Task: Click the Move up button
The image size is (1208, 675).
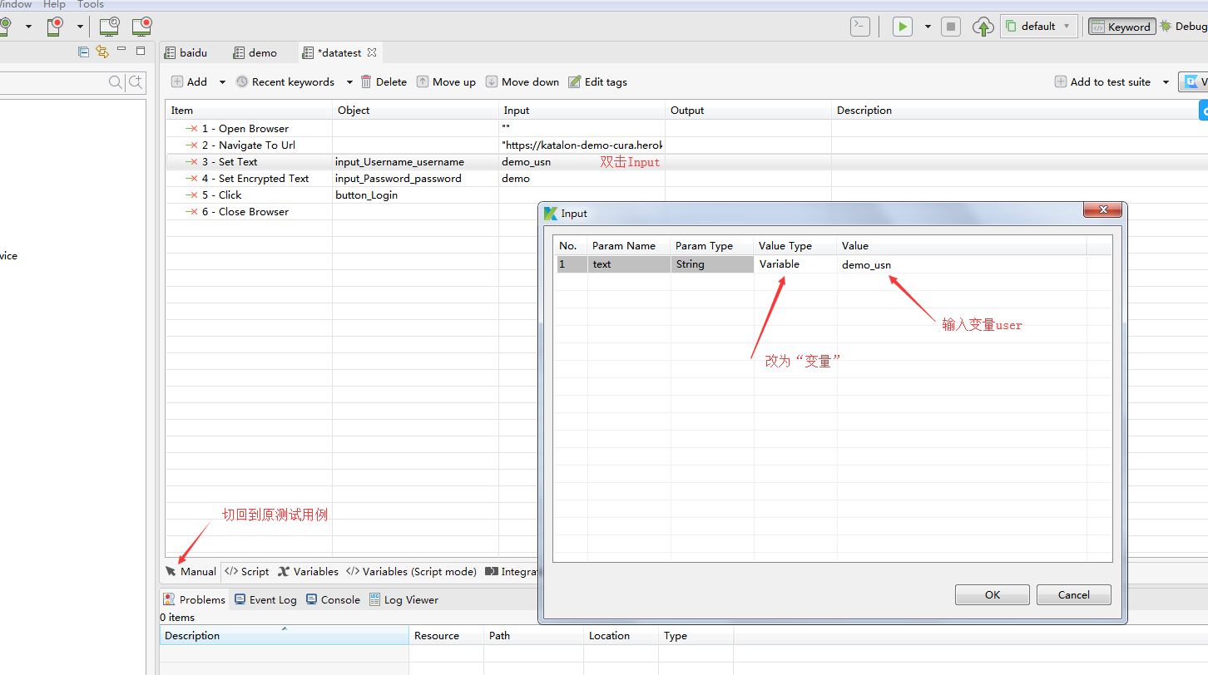Action: coord(446,81)
